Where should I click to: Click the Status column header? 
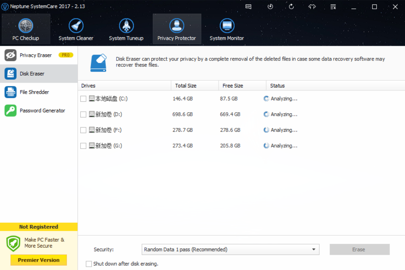point(336,86)
